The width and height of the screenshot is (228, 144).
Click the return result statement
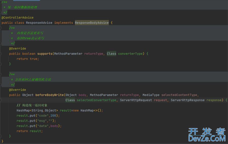point(30,131)
